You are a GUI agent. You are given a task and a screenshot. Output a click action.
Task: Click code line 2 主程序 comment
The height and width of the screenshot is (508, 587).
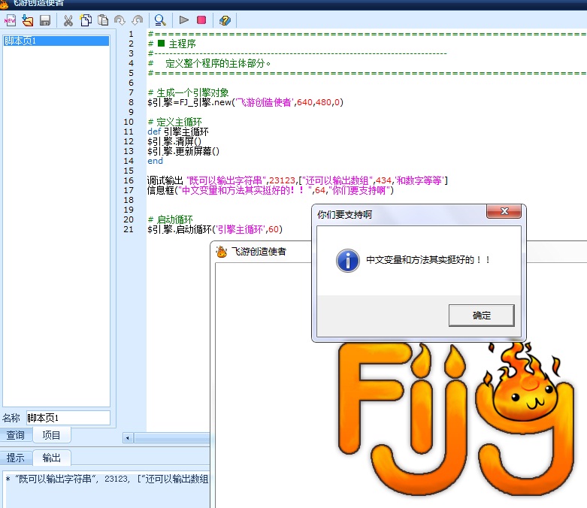172,44
